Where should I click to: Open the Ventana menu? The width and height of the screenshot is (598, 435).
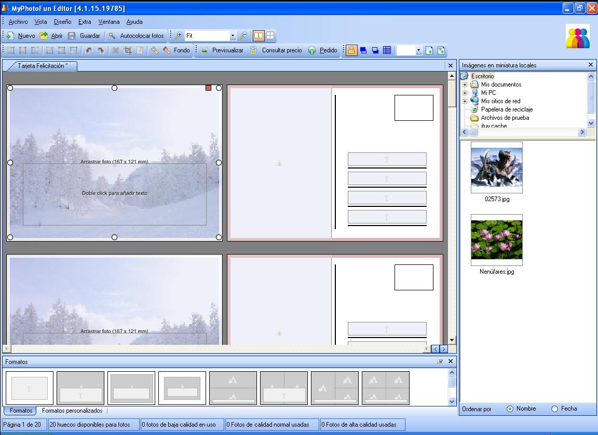[108, 22]
